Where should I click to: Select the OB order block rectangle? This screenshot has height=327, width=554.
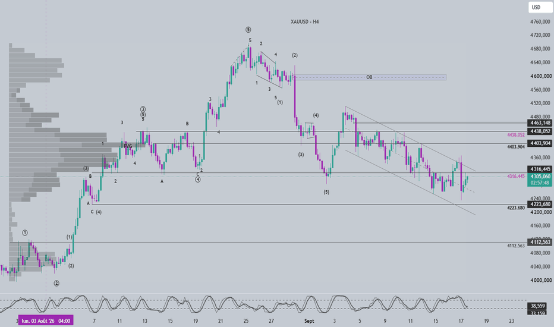click(x=370, y=77)
